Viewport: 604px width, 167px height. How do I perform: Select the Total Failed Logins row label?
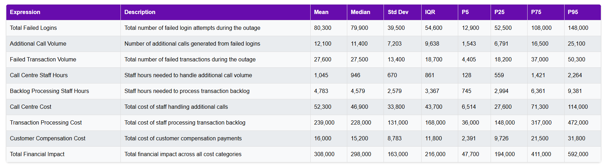(33, 28)
